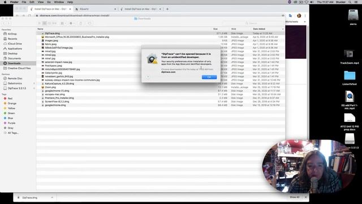Open the Finder menu in the menu bar

tap(14, 2)
